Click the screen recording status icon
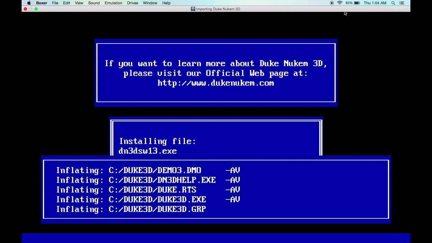The width and height of the screenshot is (432, 243). coord(332,3)
